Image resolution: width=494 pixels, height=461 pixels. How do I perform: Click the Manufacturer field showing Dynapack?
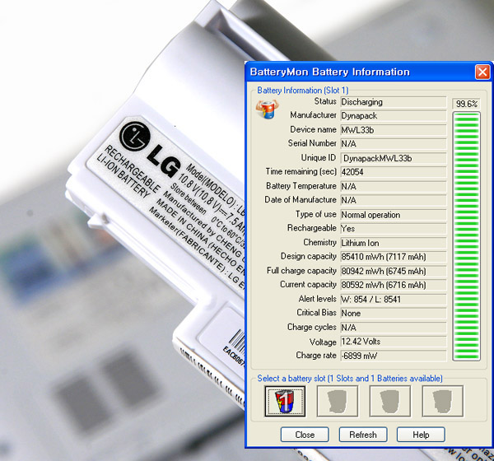pos(394,116)
